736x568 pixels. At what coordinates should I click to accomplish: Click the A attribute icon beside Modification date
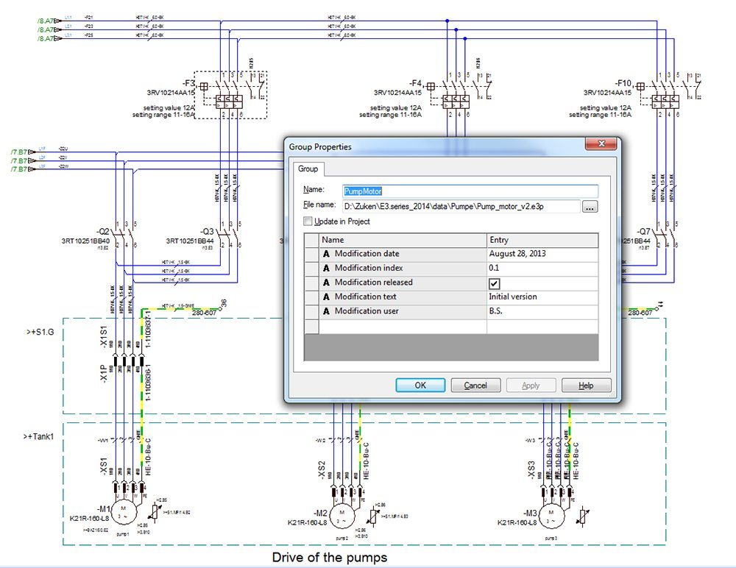(x=326, y=254)
